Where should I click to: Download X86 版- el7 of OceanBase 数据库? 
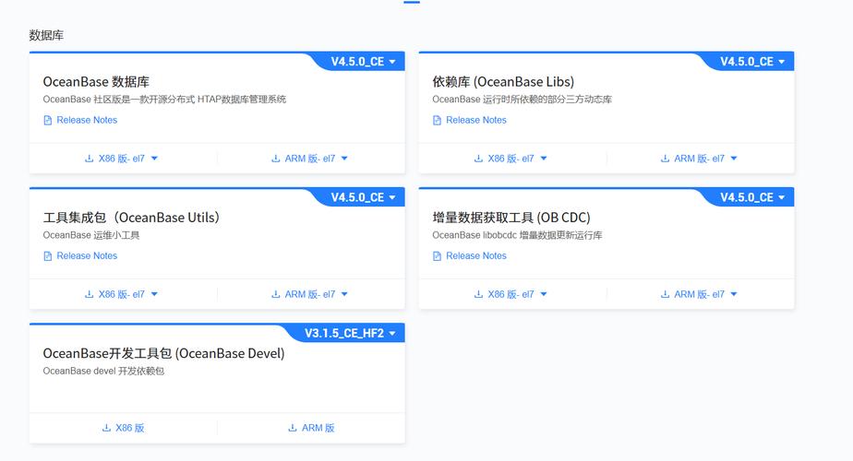pyautogui.click(x=121, y=159)
